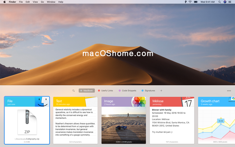Open the Notification Center icon
The width and height of the screenshot is (235, 147).
click(230, 2)
